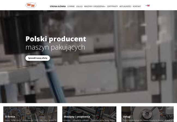Open the Certyfikaty page
The image size is (177, 122).
(112, 7)
